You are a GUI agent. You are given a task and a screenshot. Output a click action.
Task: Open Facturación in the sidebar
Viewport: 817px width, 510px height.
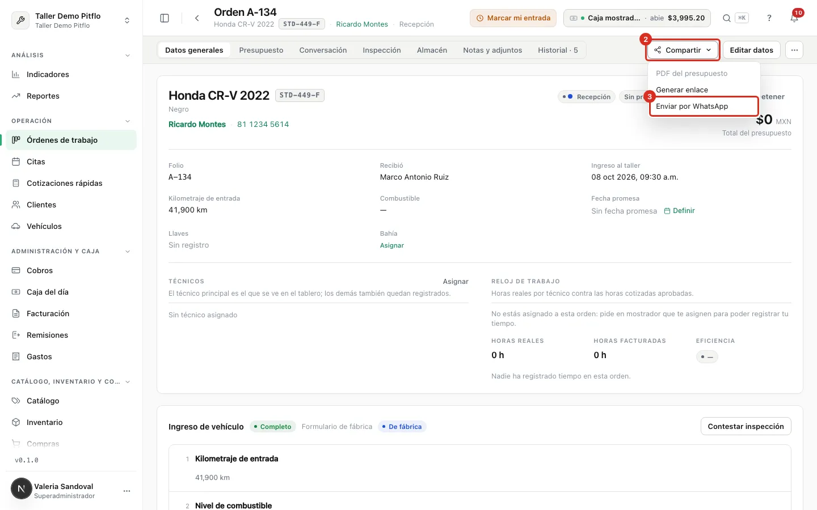(x=71, y=313)
